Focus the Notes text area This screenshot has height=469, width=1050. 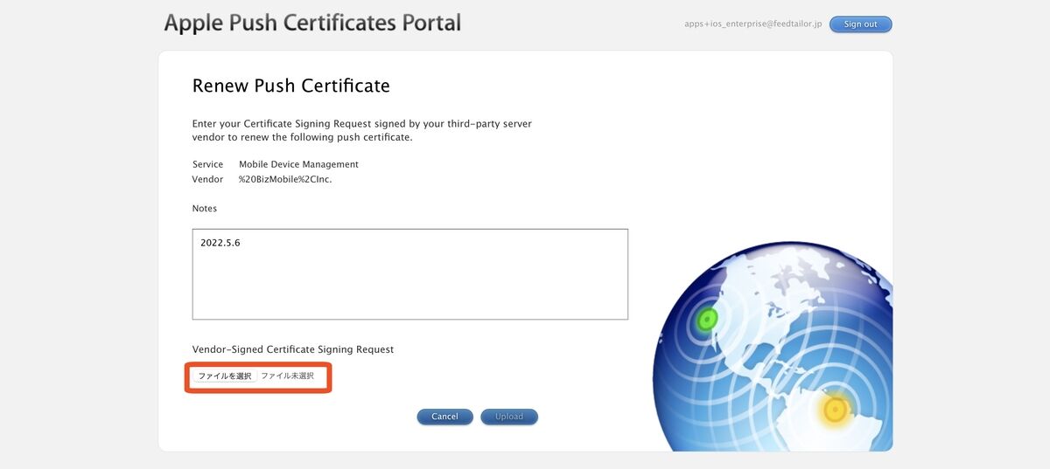410,274
